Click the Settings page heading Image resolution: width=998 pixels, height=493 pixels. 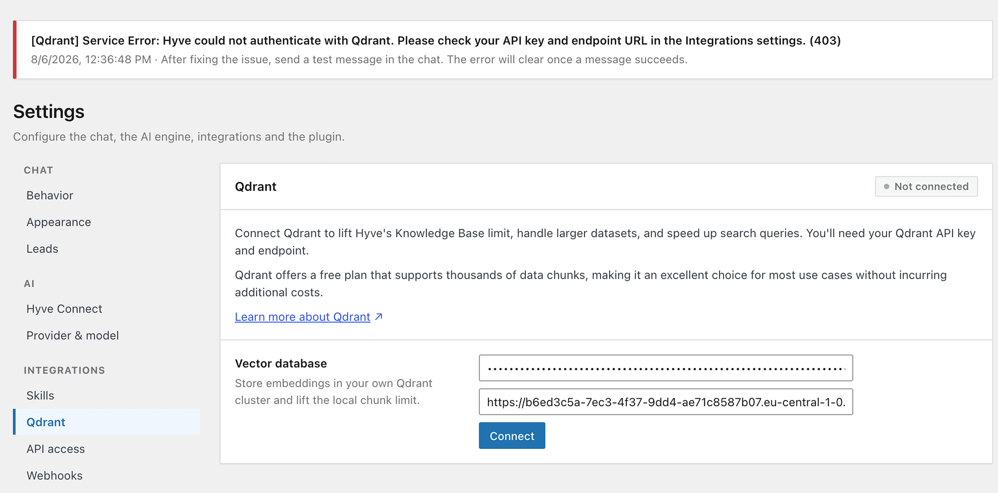click(49, 112)
